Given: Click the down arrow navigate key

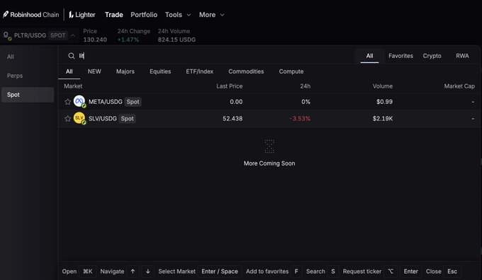Looking at the screenshot, I should [148, 272].
